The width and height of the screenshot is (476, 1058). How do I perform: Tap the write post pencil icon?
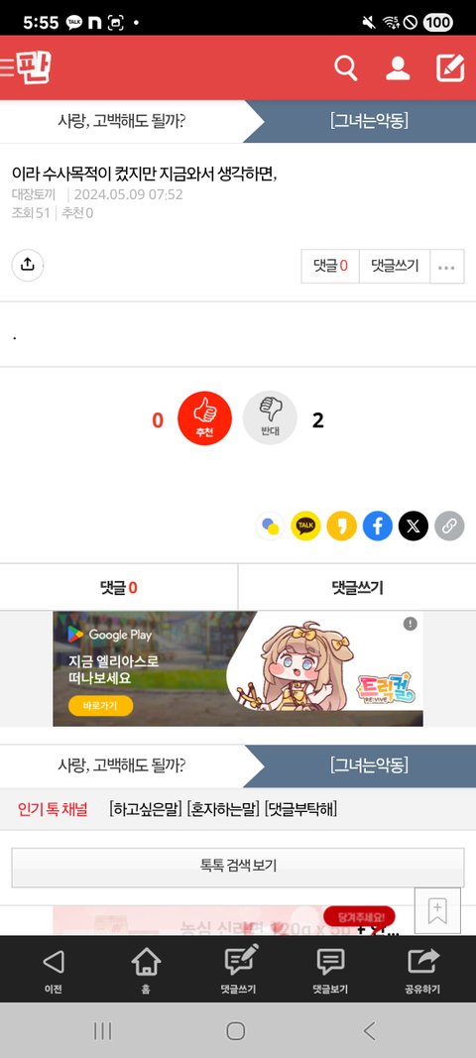coord(450,68)
